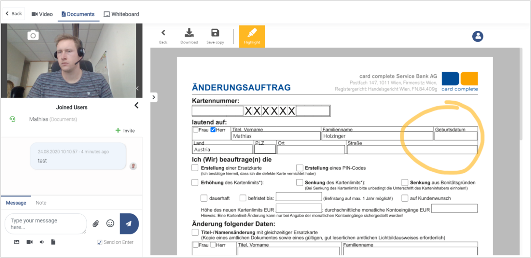Check the auf Kundenwunsch checkbox

(x=405, y=198)
